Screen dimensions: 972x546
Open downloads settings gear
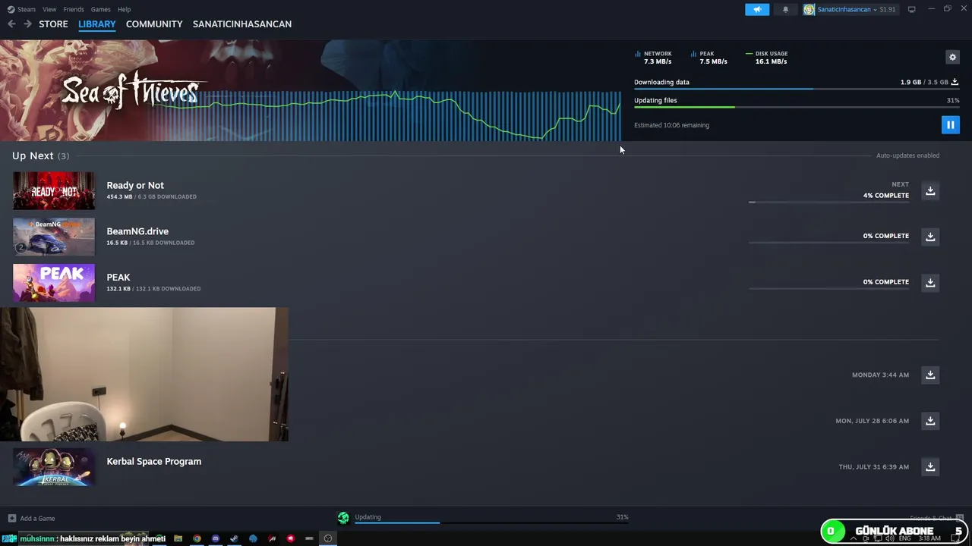tap(952, 57)
